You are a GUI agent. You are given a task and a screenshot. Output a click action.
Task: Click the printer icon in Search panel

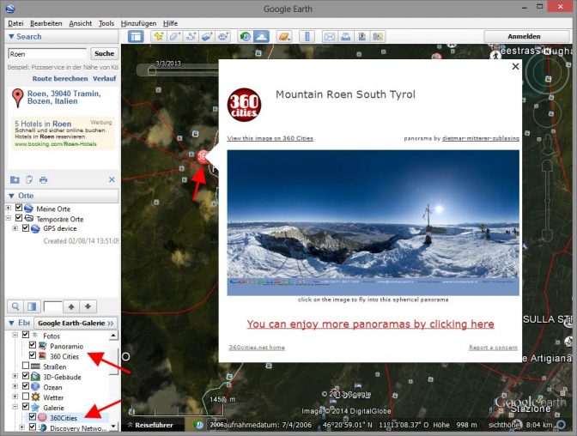point(44,179)
